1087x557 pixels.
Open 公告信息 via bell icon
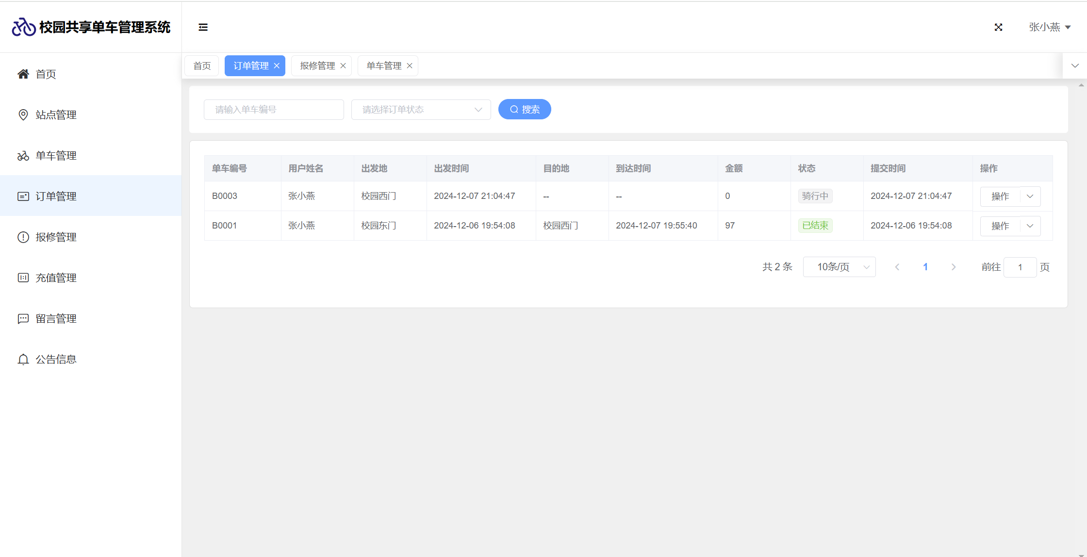tap(23, 360)
